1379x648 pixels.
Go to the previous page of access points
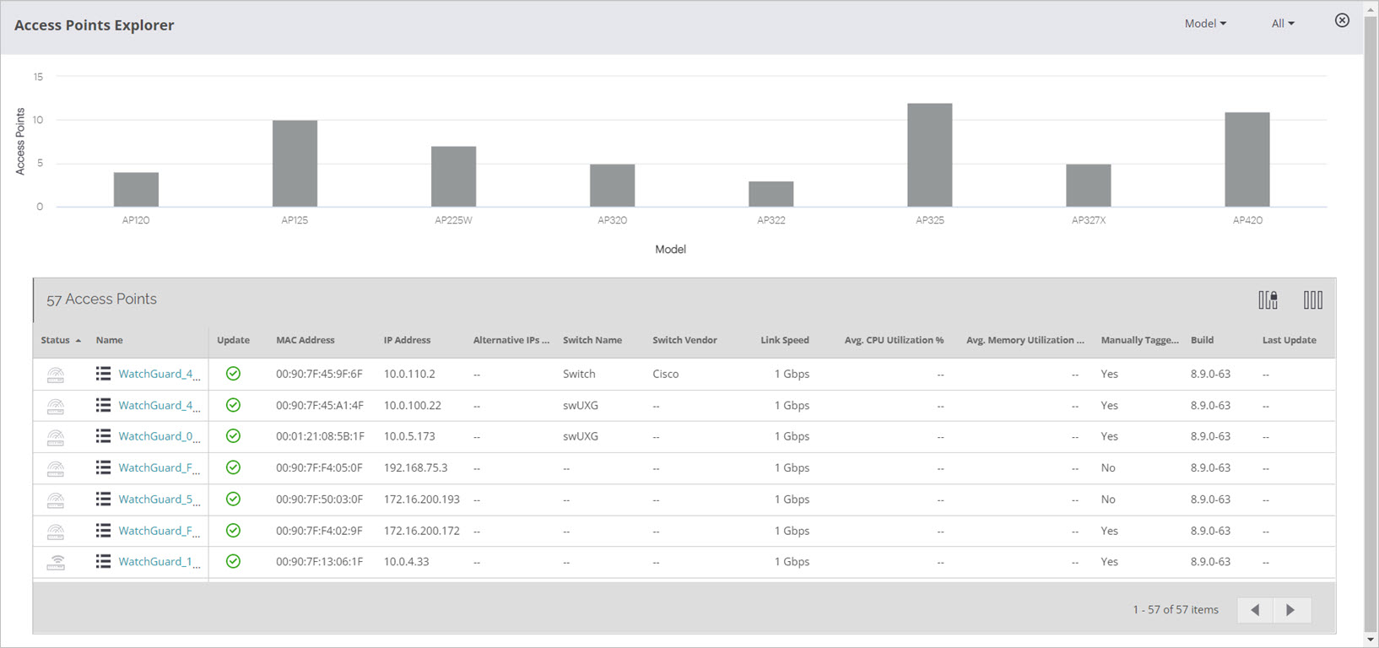[1255, 610]
